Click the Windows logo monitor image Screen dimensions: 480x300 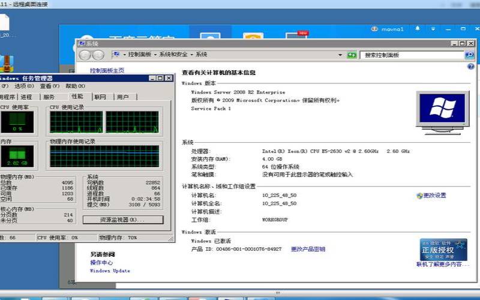[442, 110]
